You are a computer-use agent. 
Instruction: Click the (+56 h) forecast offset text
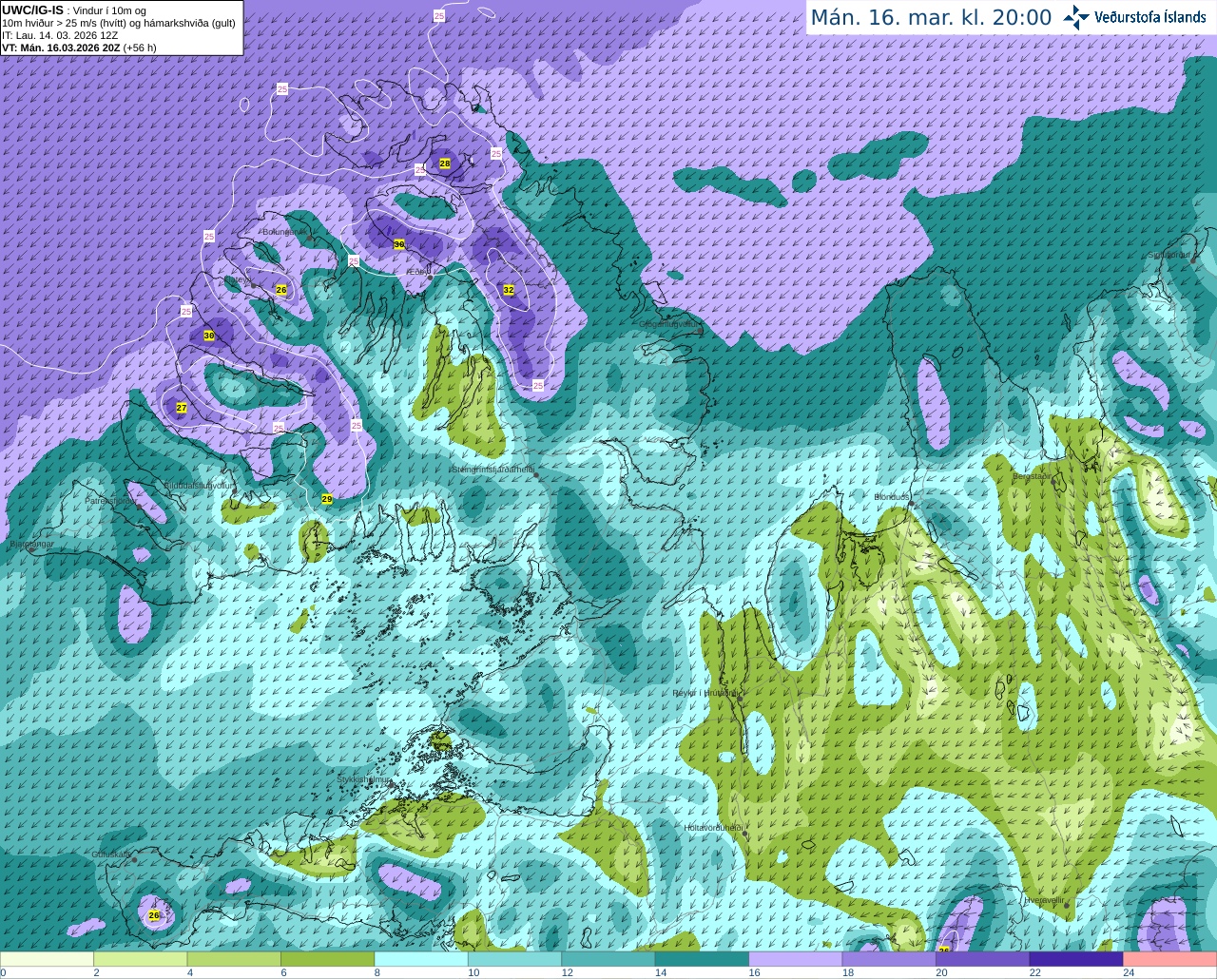tap(140, 48)
